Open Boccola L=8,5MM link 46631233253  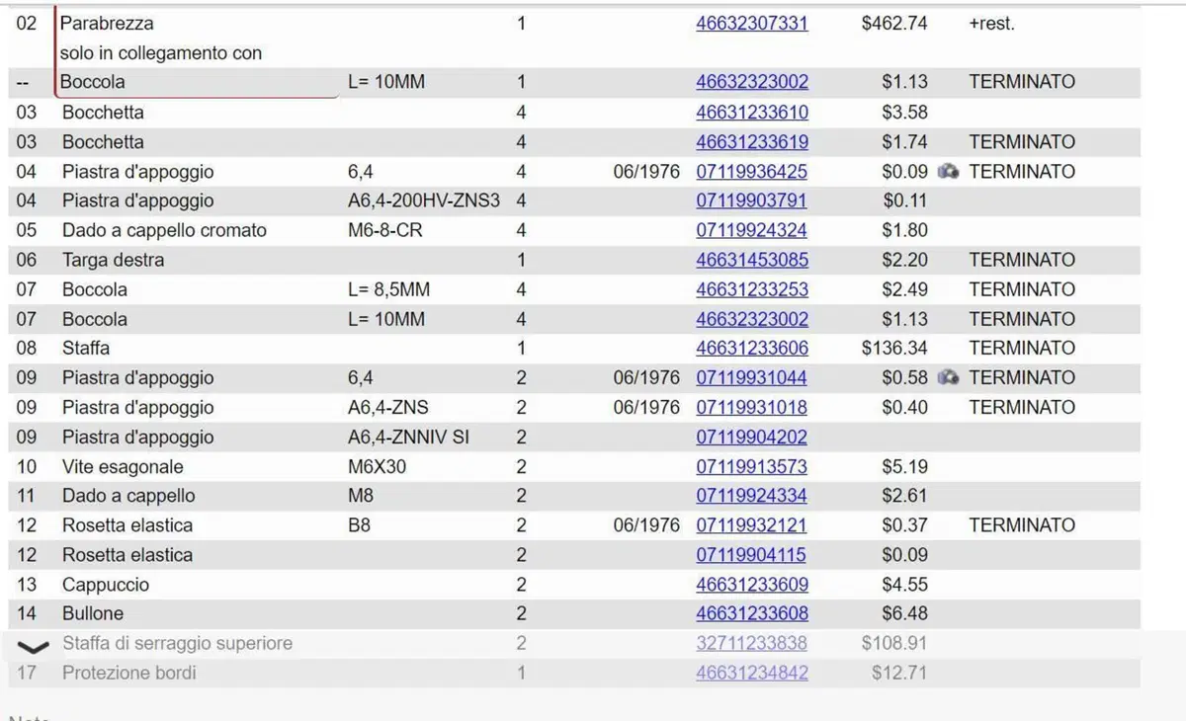click(752, 289)
